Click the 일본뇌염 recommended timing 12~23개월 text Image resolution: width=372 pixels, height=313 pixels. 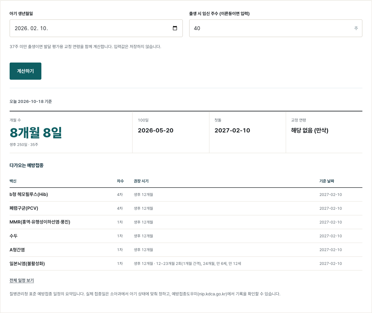(187, 263)
